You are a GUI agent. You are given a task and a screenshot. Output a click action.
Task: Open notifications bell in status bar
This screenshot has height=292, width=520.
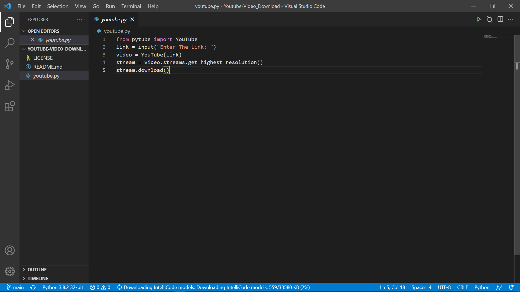pyautogui.click(x=511, y=287)
